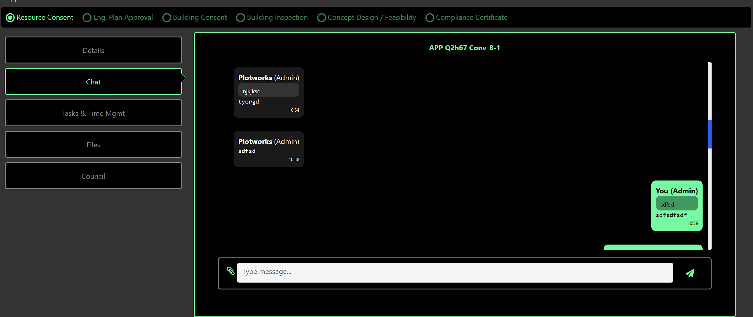
Task: Click the APP Q2h67 Conv_8-1 chat title
Action: (x=464, y=48)
